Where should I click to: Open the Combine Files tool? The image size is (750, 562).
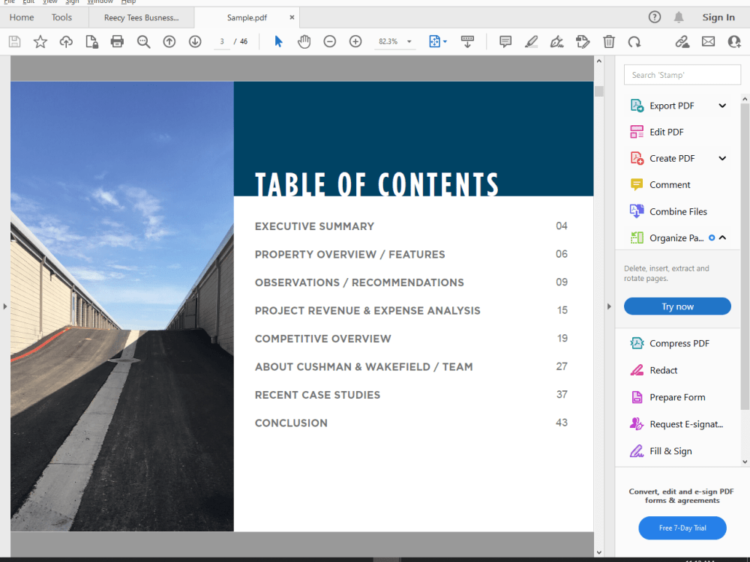[677, 211]
